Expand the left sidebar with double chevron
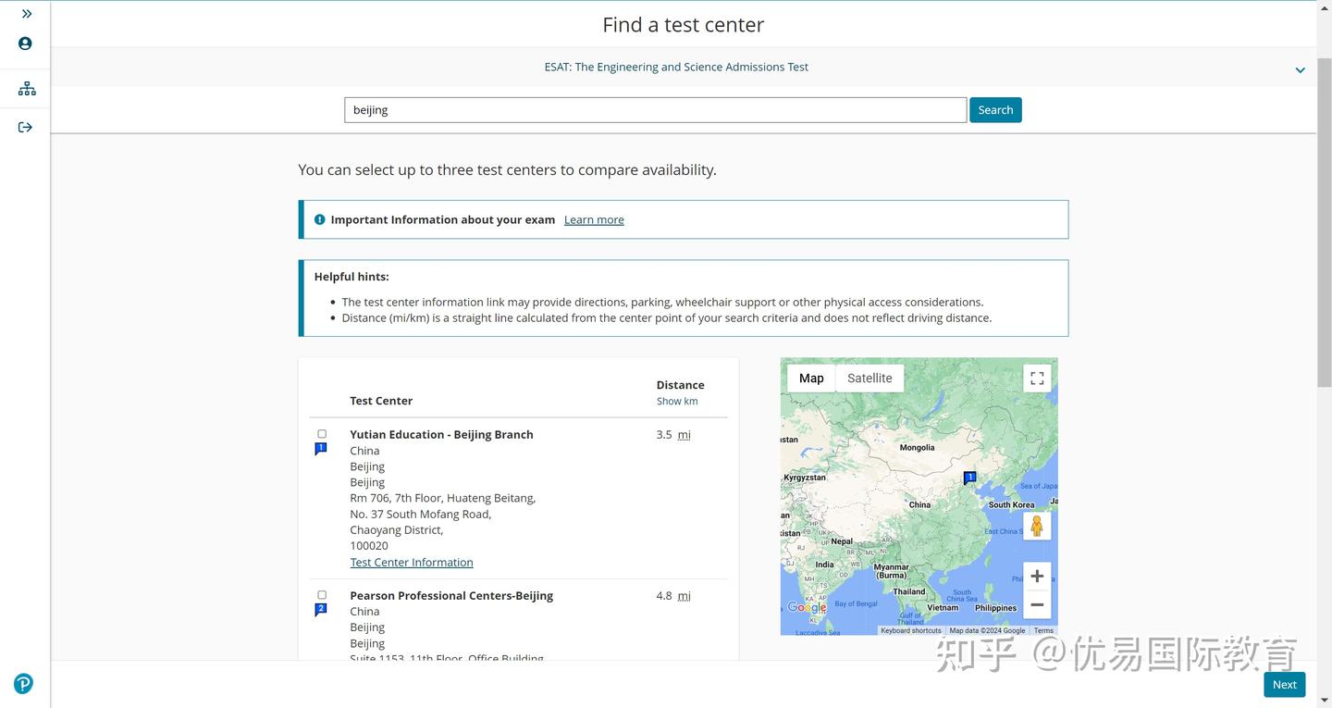The image size is (1332, 708). 26,14
